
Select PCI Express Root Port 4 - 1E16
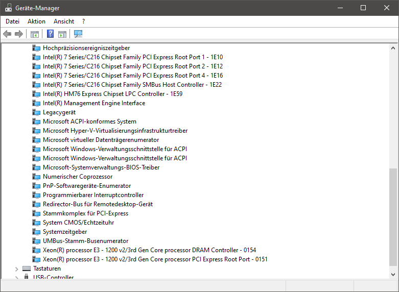point(133,75)
